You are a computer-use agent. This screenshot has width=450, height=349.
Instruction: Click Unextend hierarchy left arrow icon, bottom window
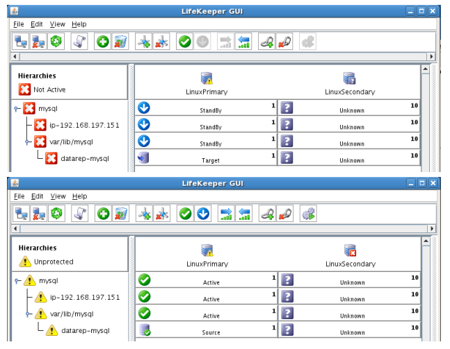click(244, 214)
